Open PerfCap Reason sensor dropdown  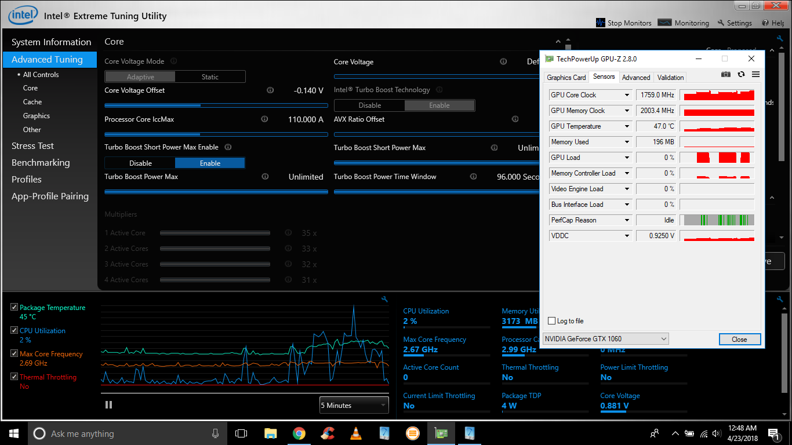pos(627,220)
